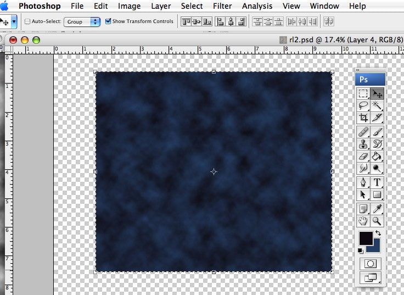Select the Type tool

tap(377, 182)
